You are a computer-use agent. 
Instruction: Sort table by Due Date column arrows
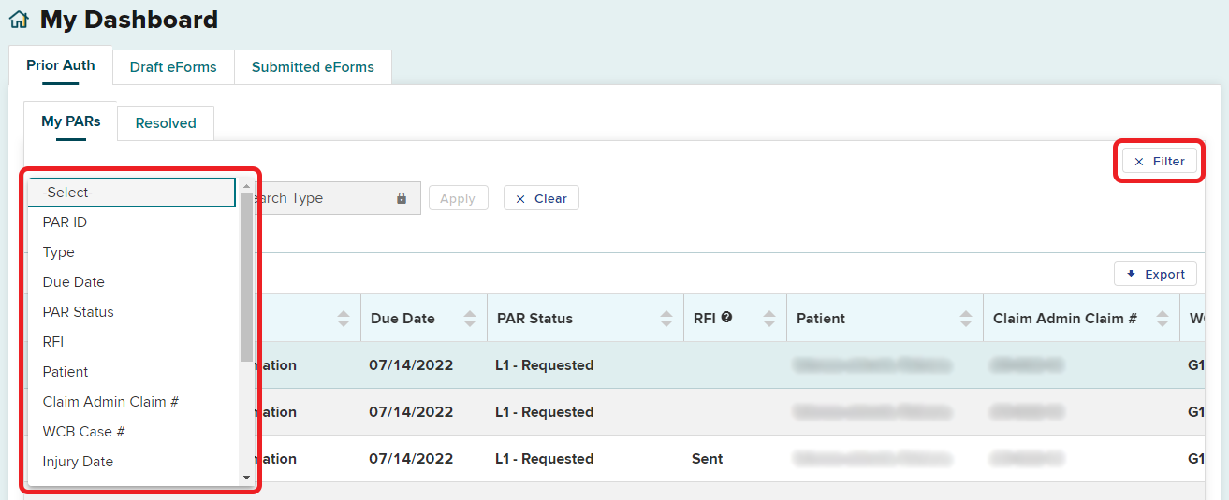(470, 319)
